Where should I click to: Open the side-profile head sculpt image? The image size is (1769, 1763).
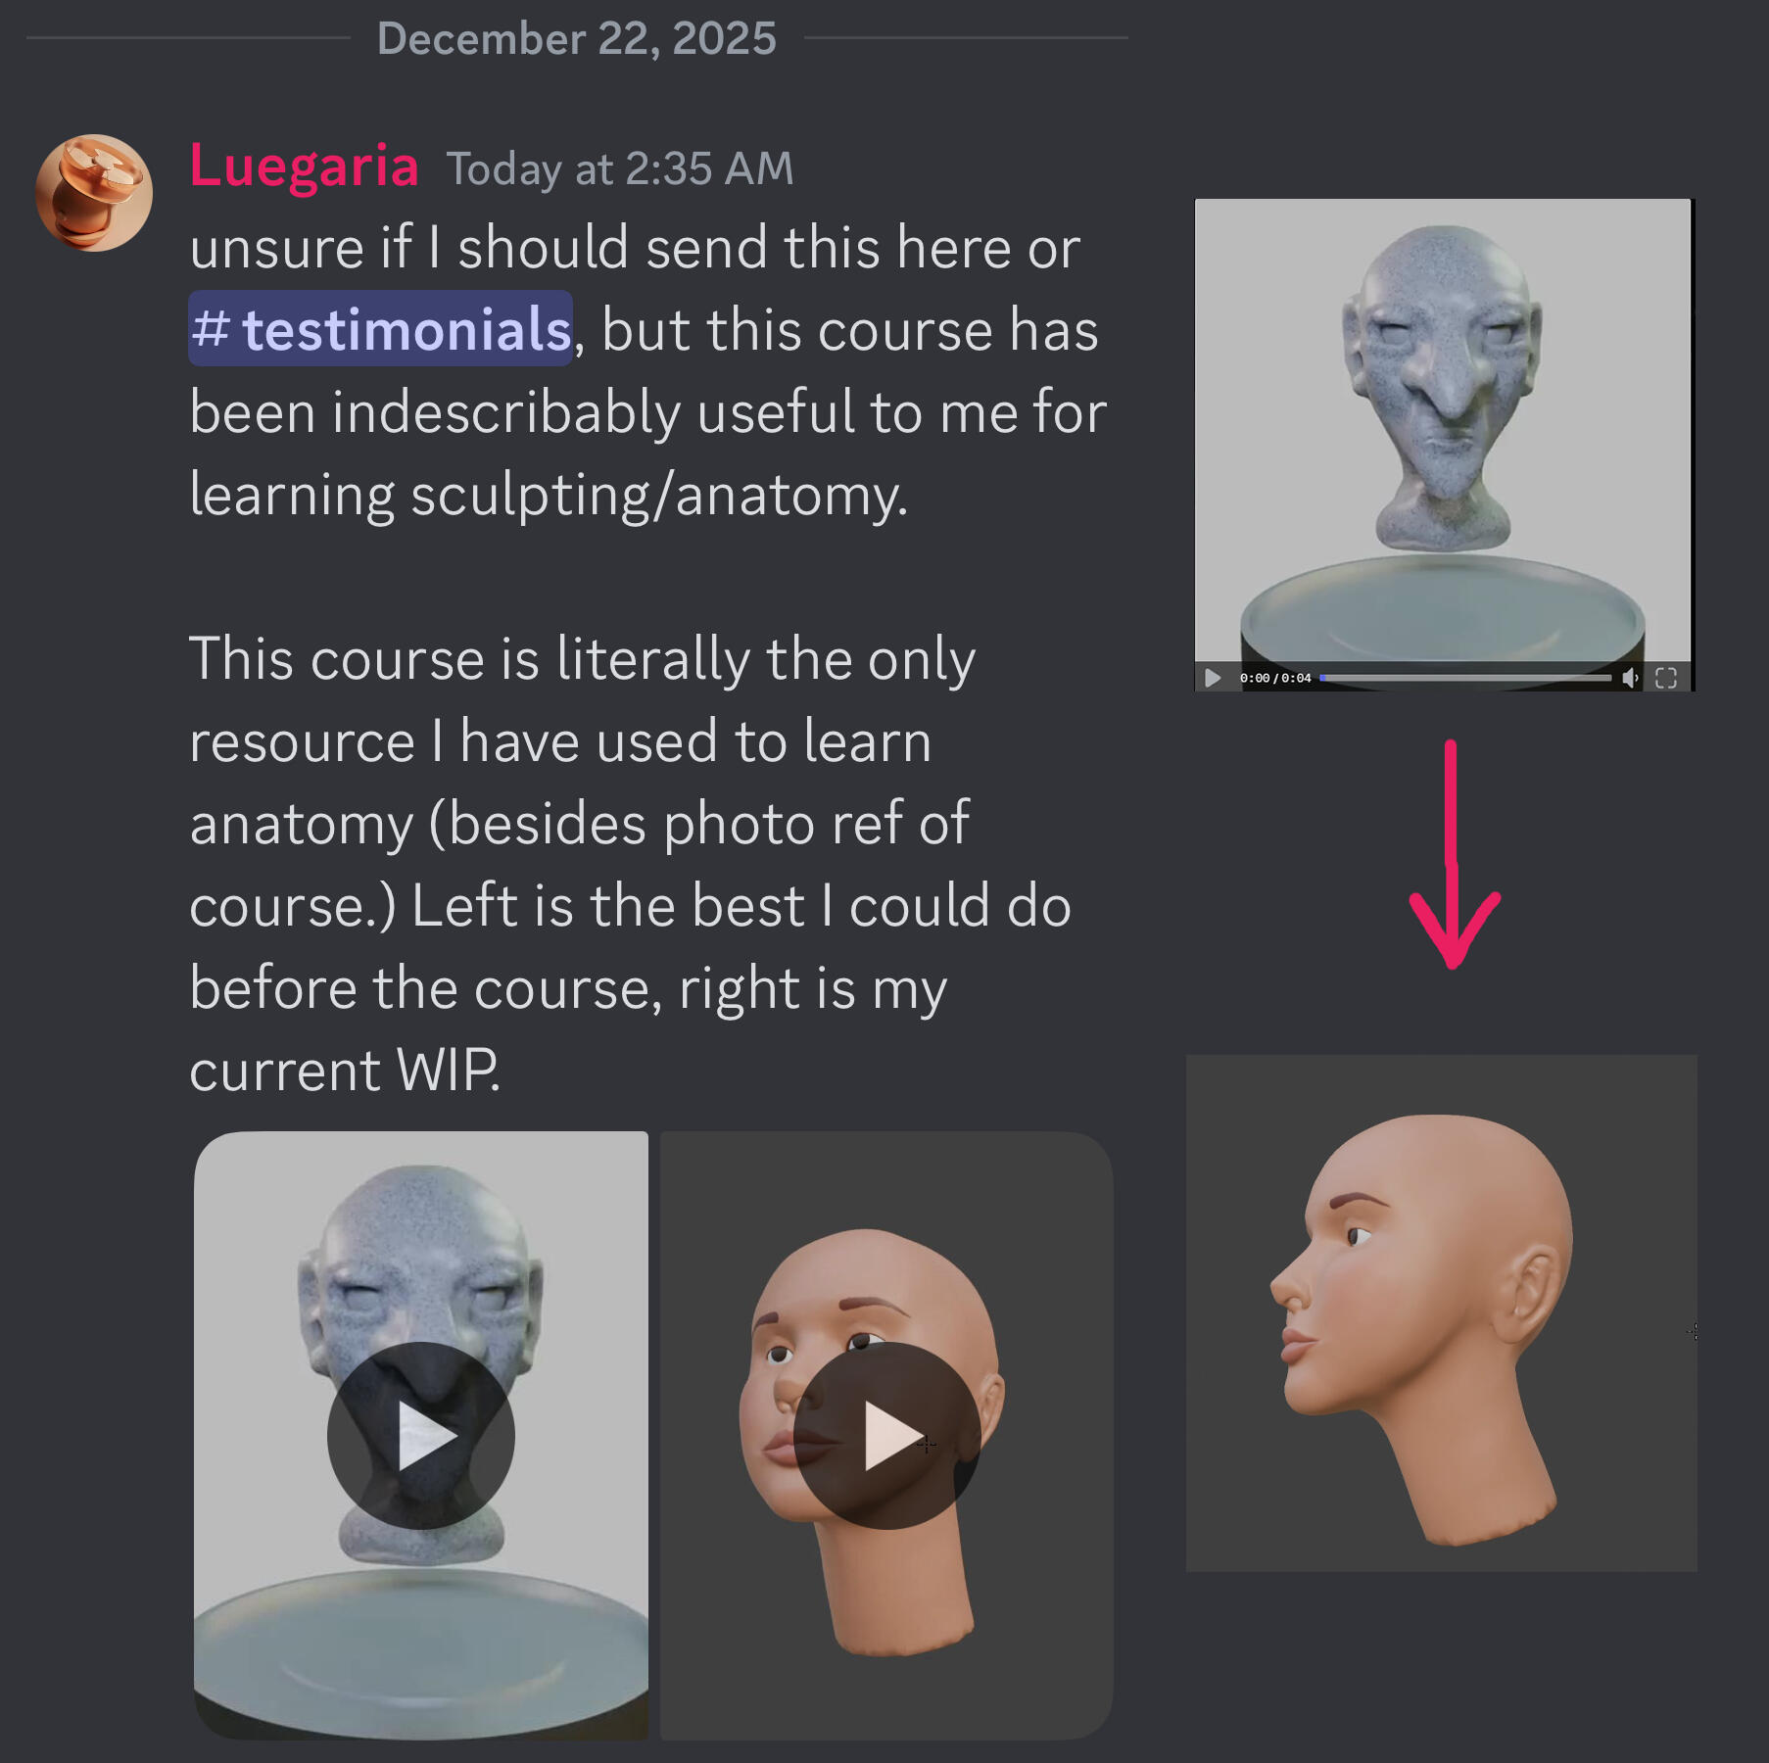pos(1441,1312)
